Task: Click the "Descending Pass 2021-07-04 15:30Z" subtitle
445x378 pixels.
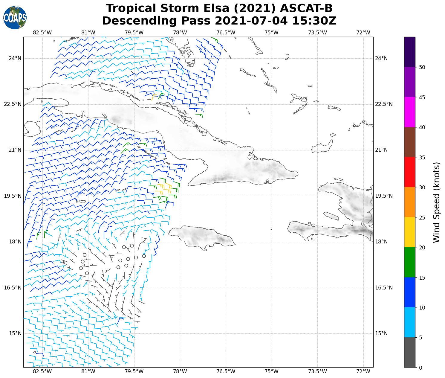Action: [x=219, y=21]
